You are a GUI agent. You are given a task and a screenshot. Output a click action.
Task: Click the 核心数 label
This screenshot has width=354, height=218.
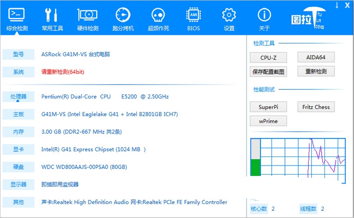tap(259, 209)
